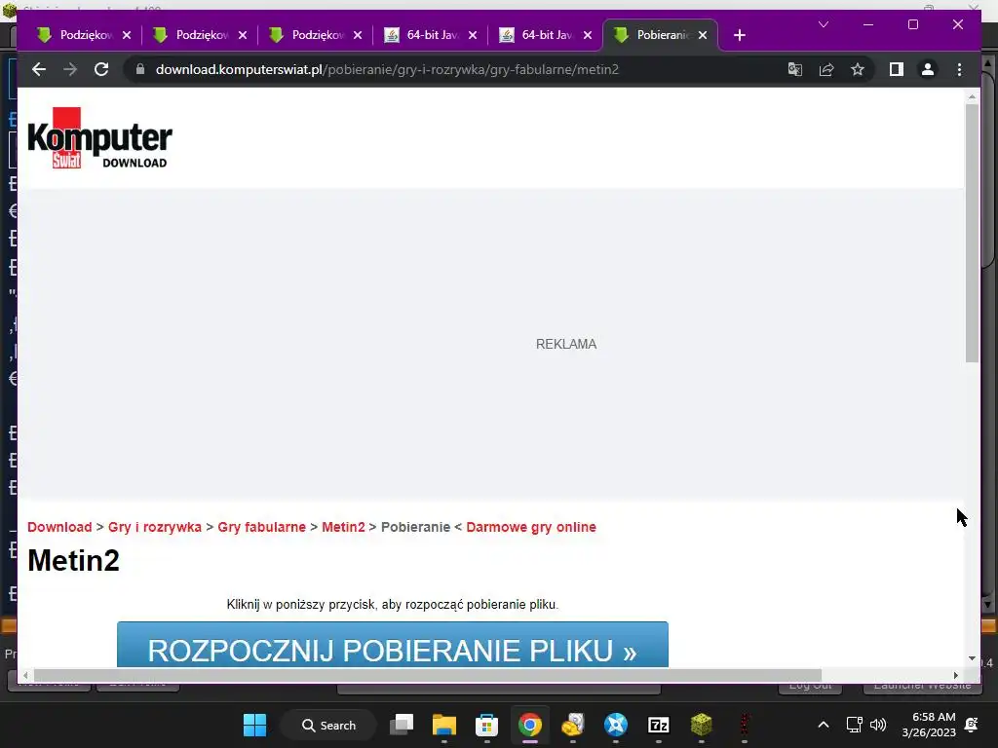Open the clock and date panel

coord(929,725)
